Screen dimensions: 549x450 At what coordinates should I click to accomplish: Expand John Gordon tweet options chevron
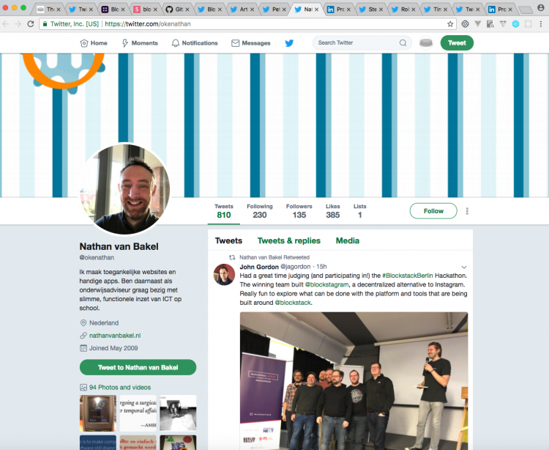pyautogui.click(x=464, y=267)
